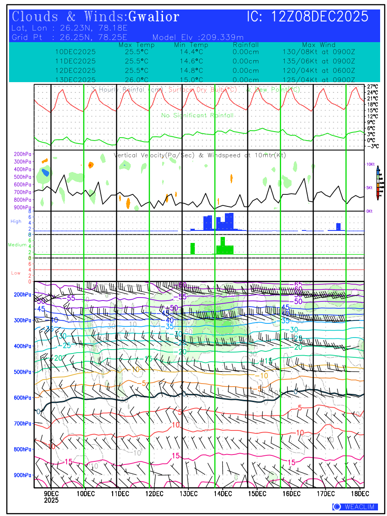Select the 9DEC 2025 date axis label

[51, 497]
